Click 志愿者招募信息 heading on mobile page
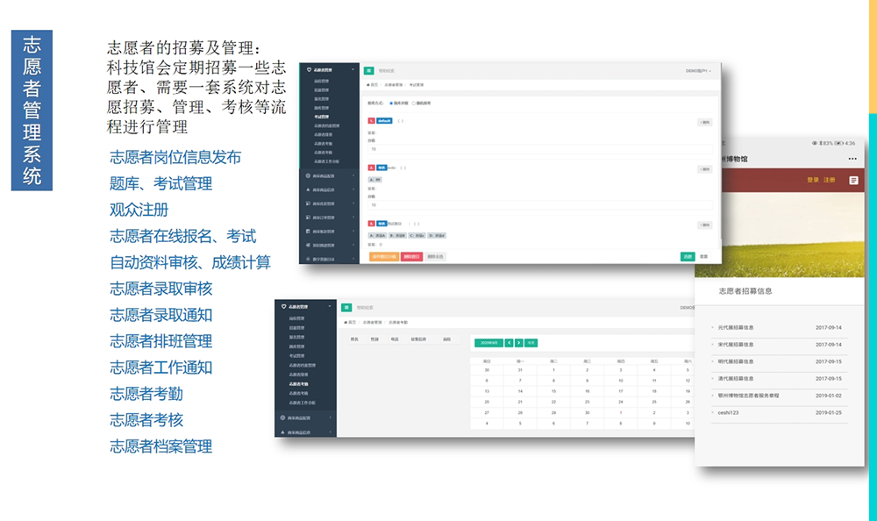The image size is (877, 521). [745, 291]
